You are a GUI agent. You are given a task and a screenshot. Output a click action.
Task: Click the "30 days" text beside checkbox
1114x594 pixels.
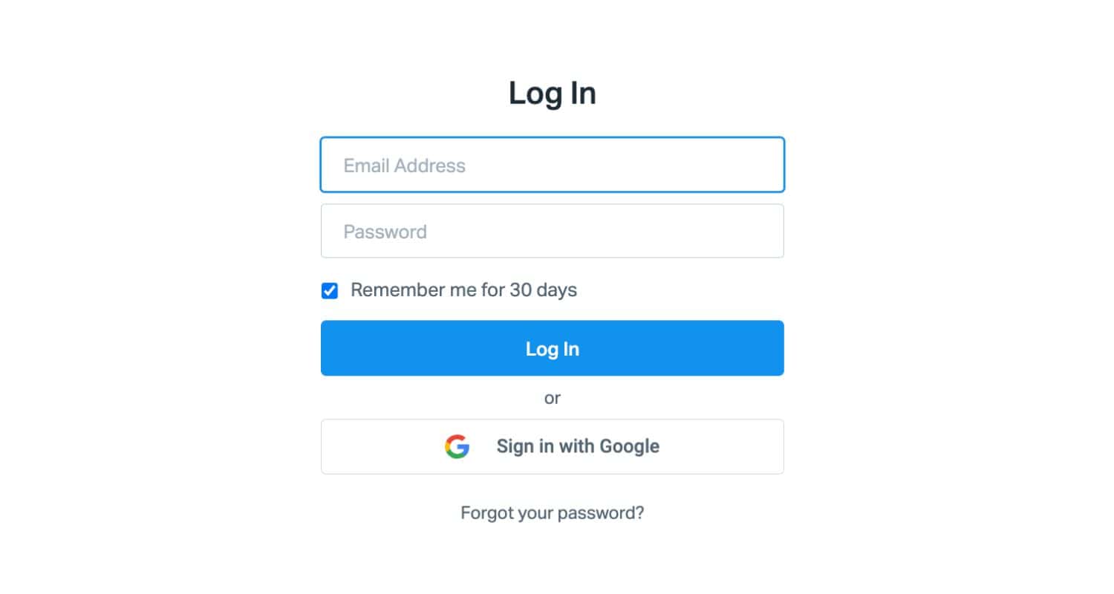click(x=543, y=290)
